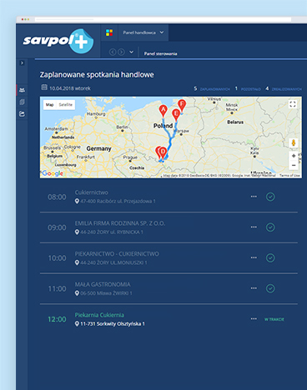Click the Mława ŻWIRKI pin icon
Image resolution: width=307 pixels, height=390 pixels.
tap(77, 293)
